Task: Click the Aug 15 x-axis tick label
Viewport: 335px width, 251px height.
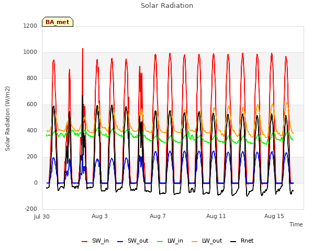Action: coord(274,216)
